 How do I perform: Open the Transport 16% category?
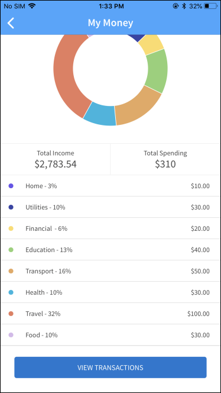point(110,271)
